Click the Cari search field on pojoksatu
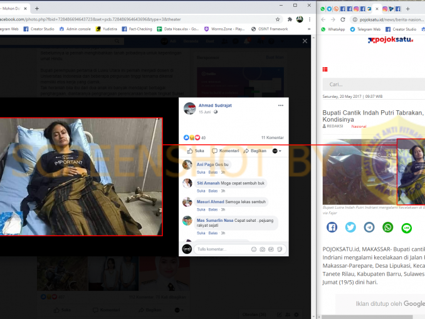The image size is (425, 319). pyautogui.click(x=374, y=85)
